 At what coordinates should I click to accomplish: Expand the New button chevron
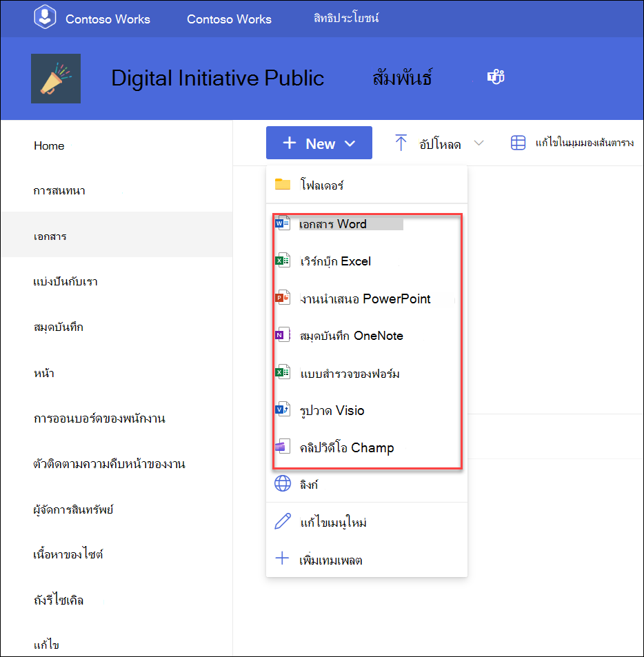(350, 143)
